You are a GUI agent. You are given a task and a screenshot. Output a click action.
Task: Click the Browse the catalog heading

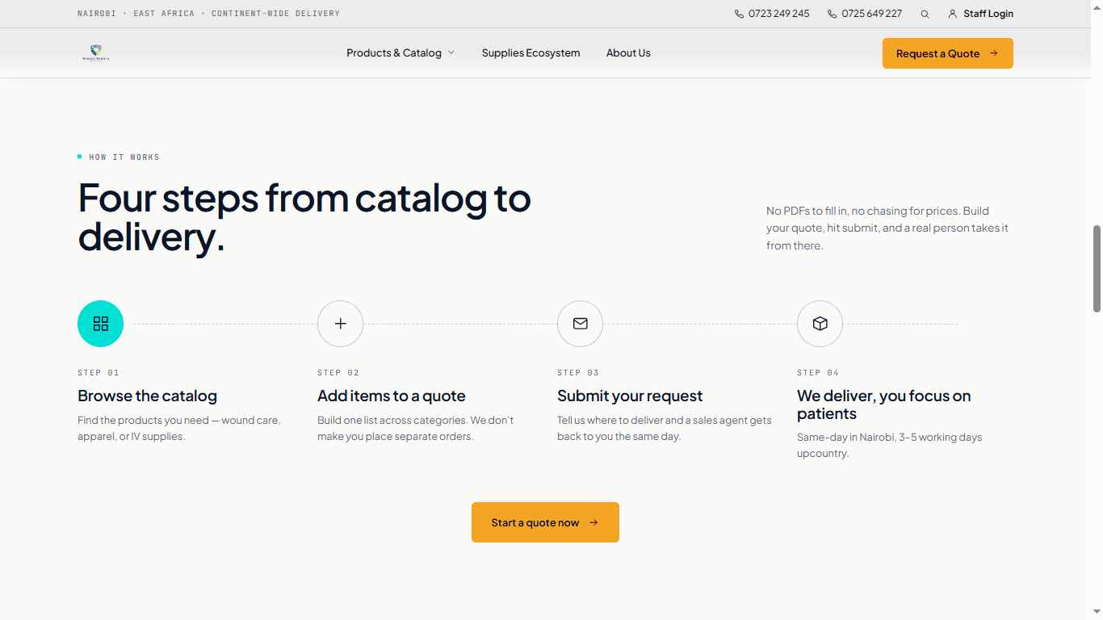click(147, 396)
